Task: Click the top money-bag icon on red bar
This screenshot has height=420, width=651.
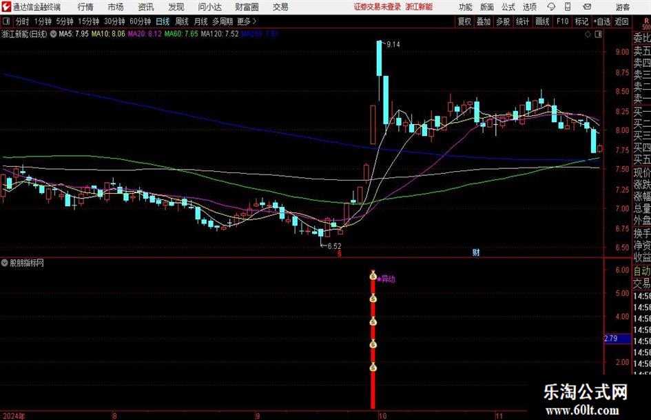Action: click(373, 275)
